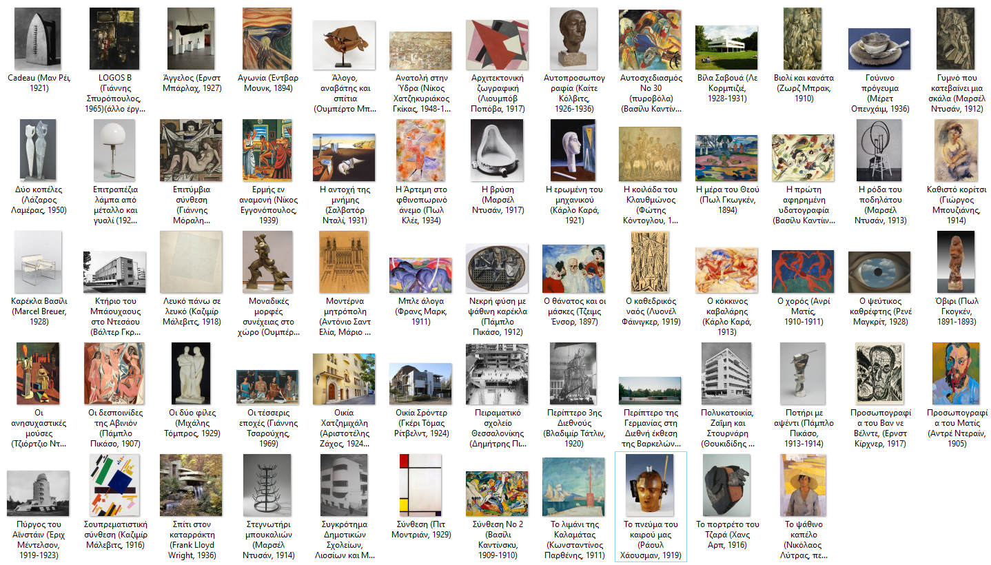Select the Αγωνία (Έντβαρ Μουνκ, 1894) thumbnail
This screenshot has height=565, width=991.
(x=267, y=39)
